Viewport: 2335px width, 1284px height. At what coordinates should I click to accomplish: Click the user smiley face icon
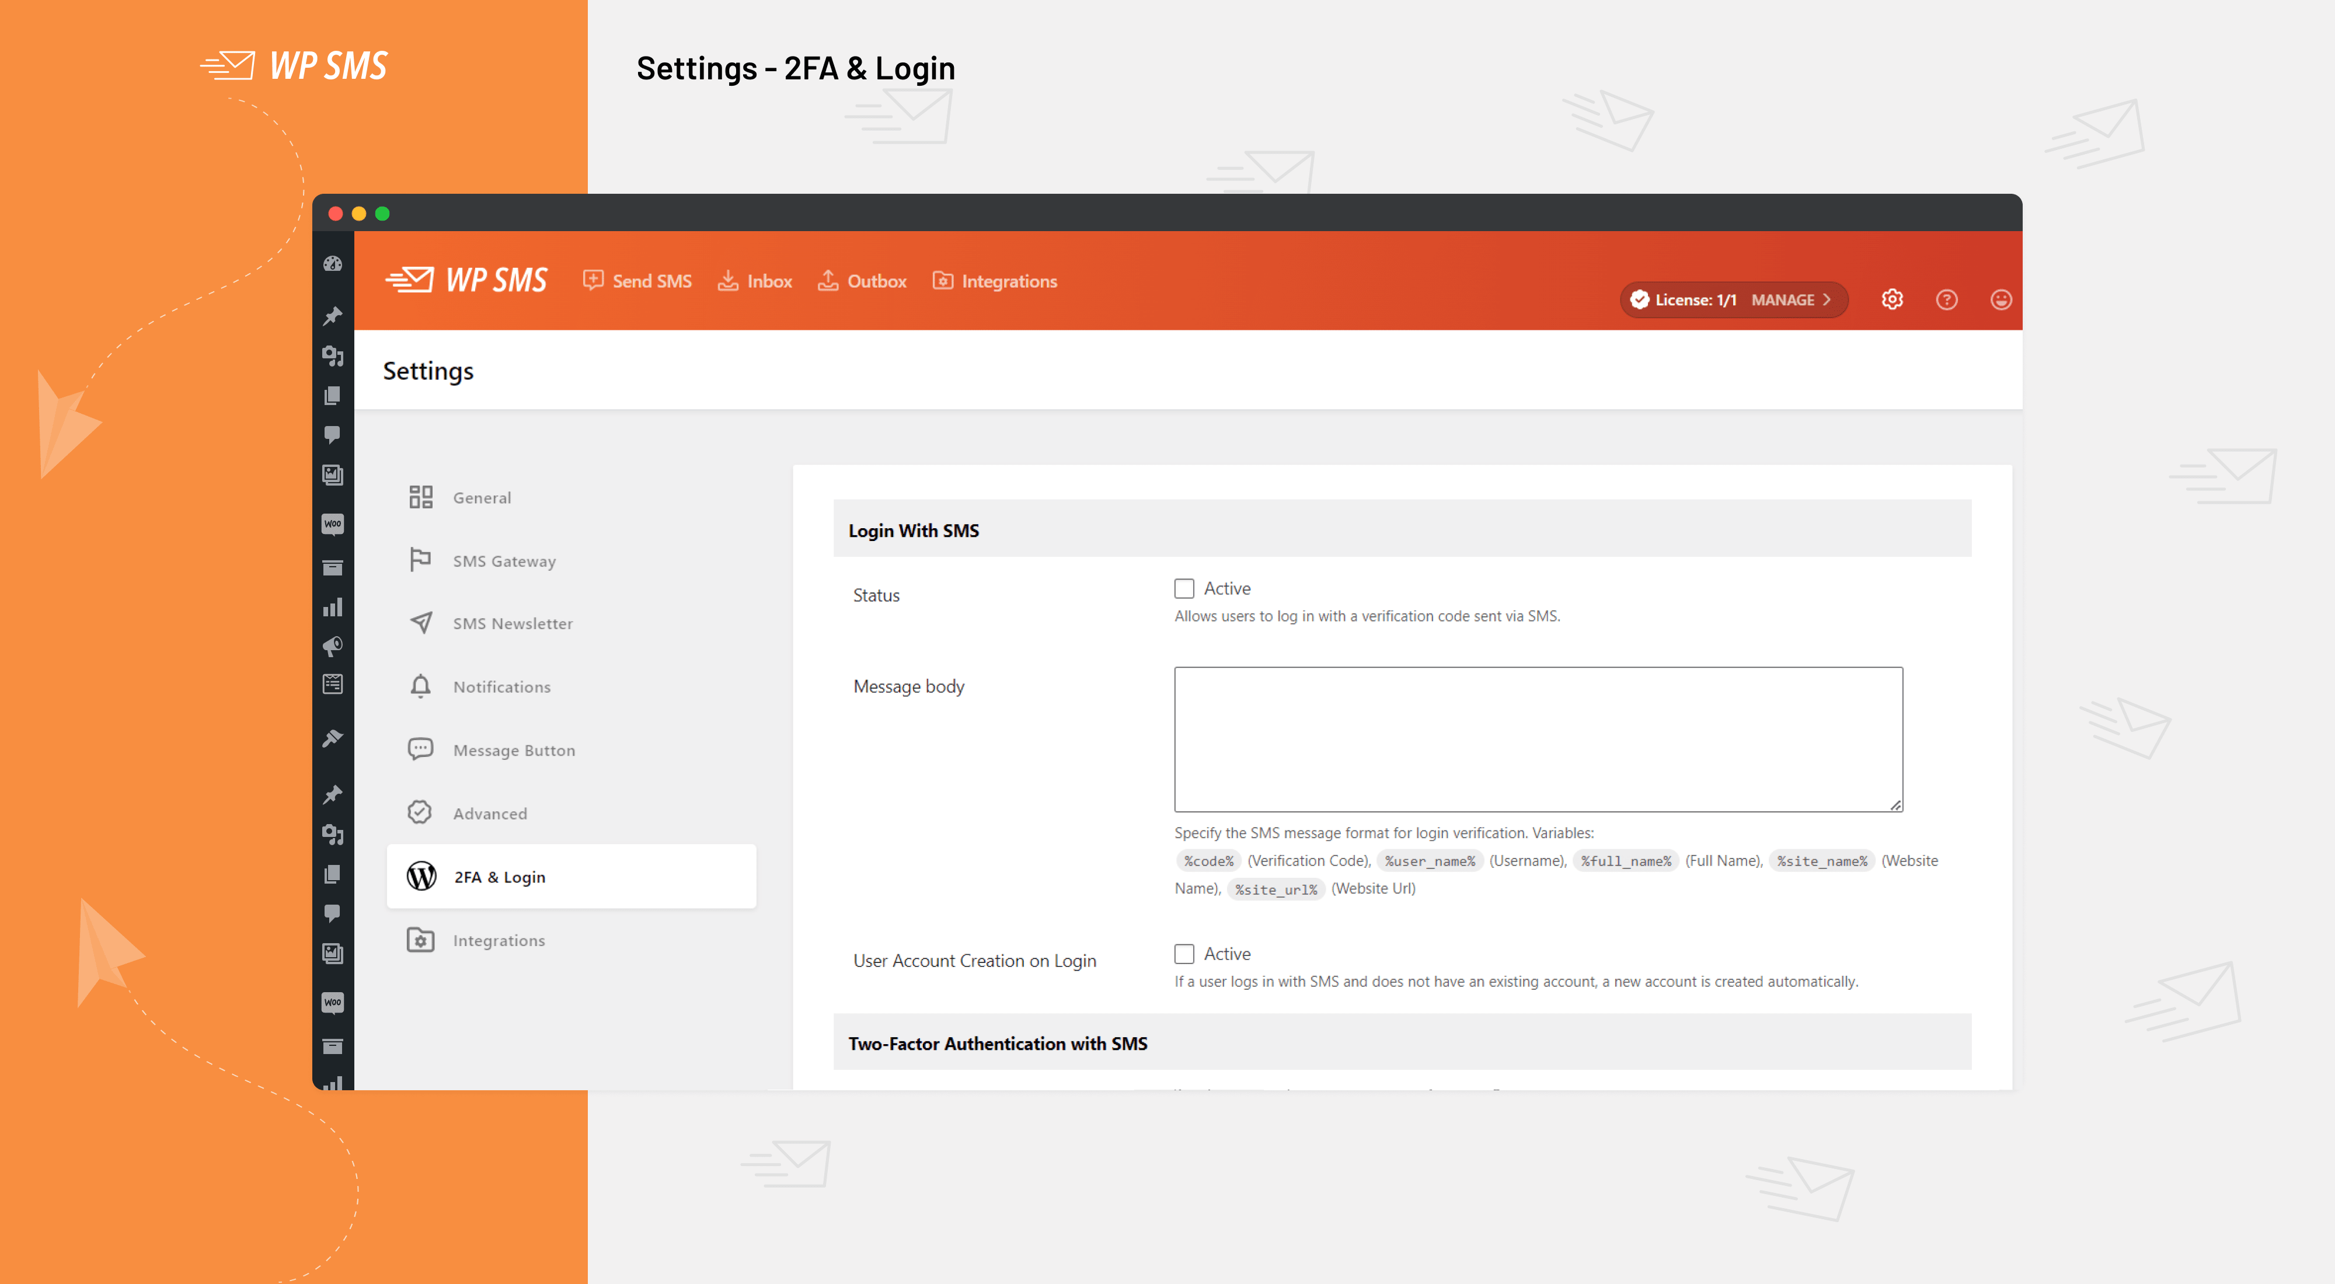(x=1998, y=299)
